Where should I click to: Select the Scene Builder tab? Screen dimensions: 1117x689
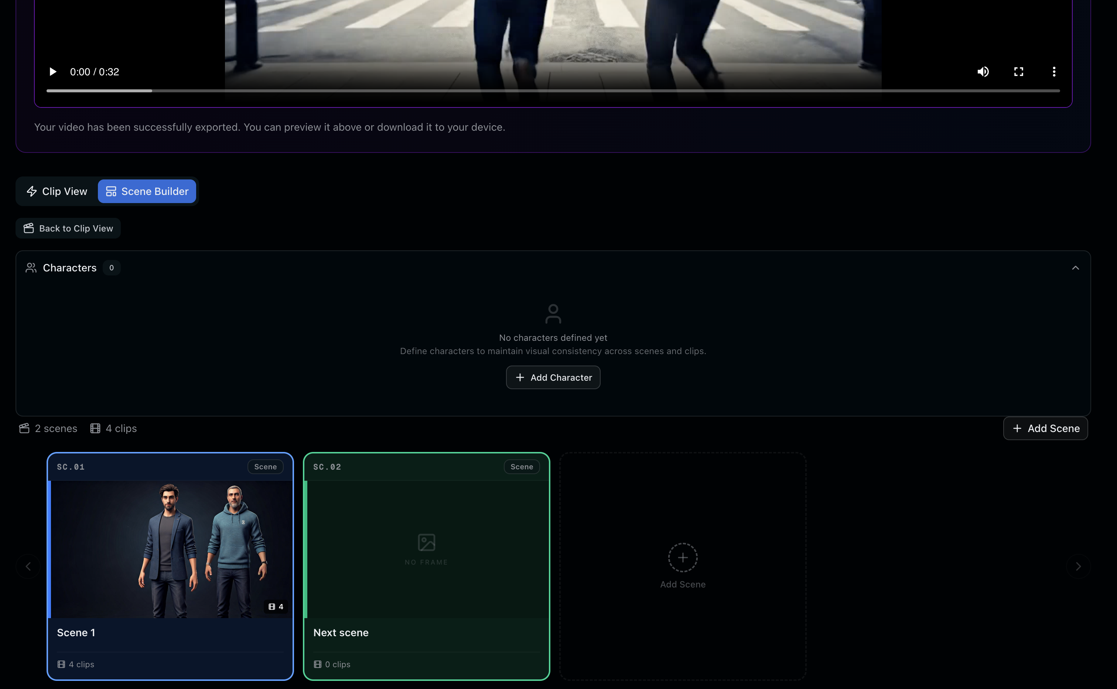tap(147, 191)
